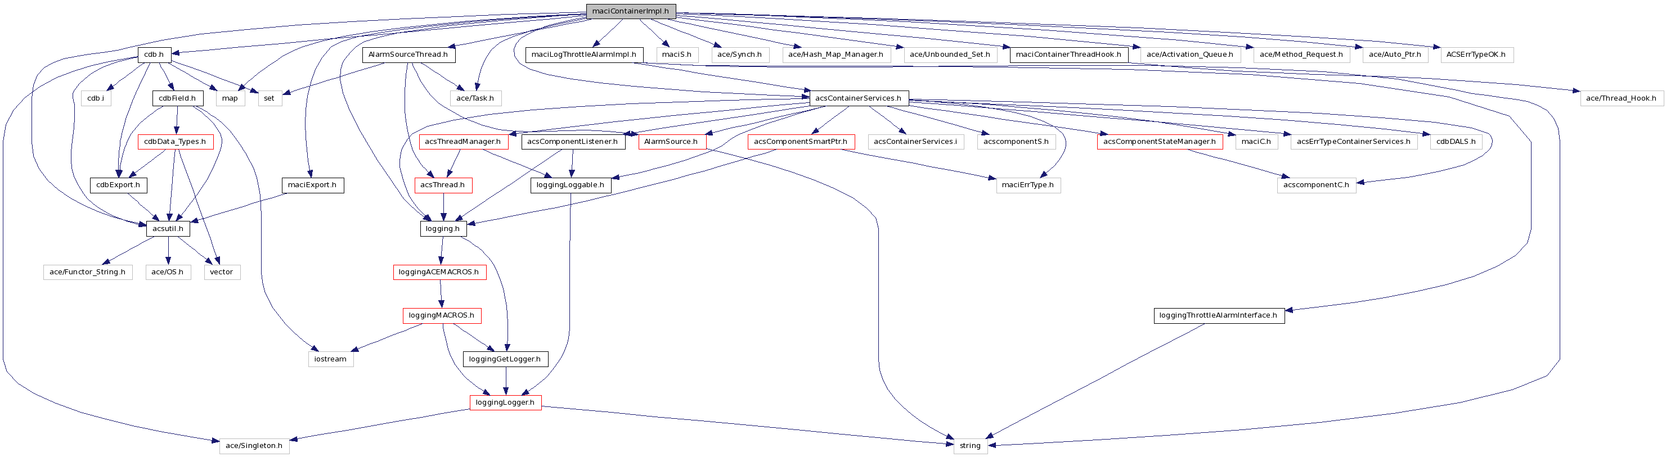
Task: Open the acsComponentSmartPtr.h node
Action: point(801,142)
